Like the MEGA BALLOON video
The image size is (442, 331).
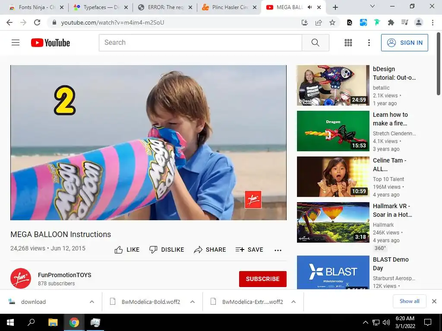click(x=127, y=250)
